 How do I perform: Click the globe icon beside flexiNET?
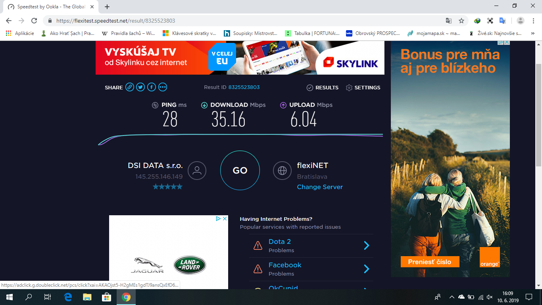click(282, 170)
